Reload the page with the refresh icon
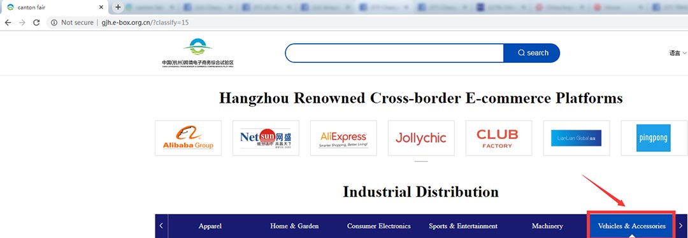688x238 pixels. click(x=36, y=22)
